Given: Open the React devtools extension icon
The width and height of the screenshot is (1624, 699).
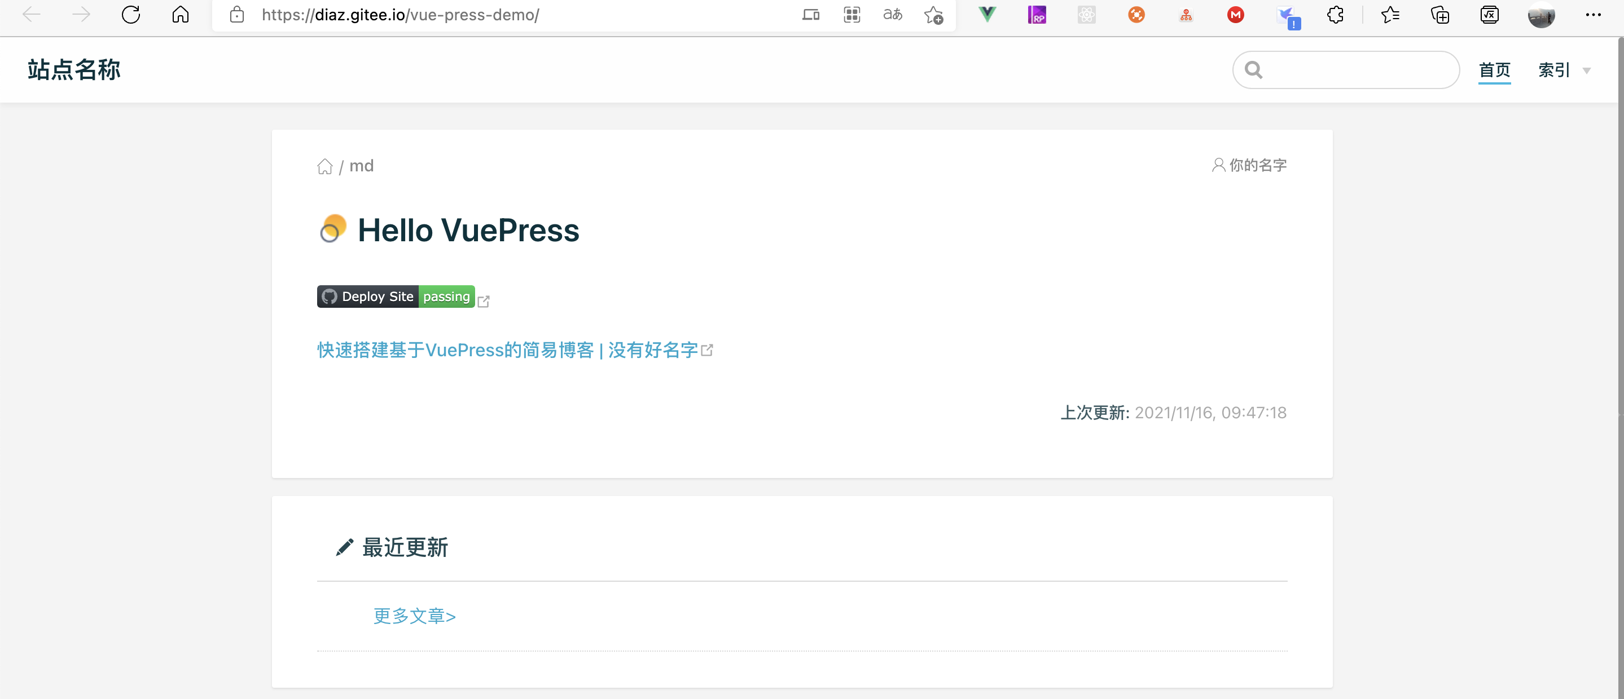Looking at the screenshot, I should [1087, 15].
